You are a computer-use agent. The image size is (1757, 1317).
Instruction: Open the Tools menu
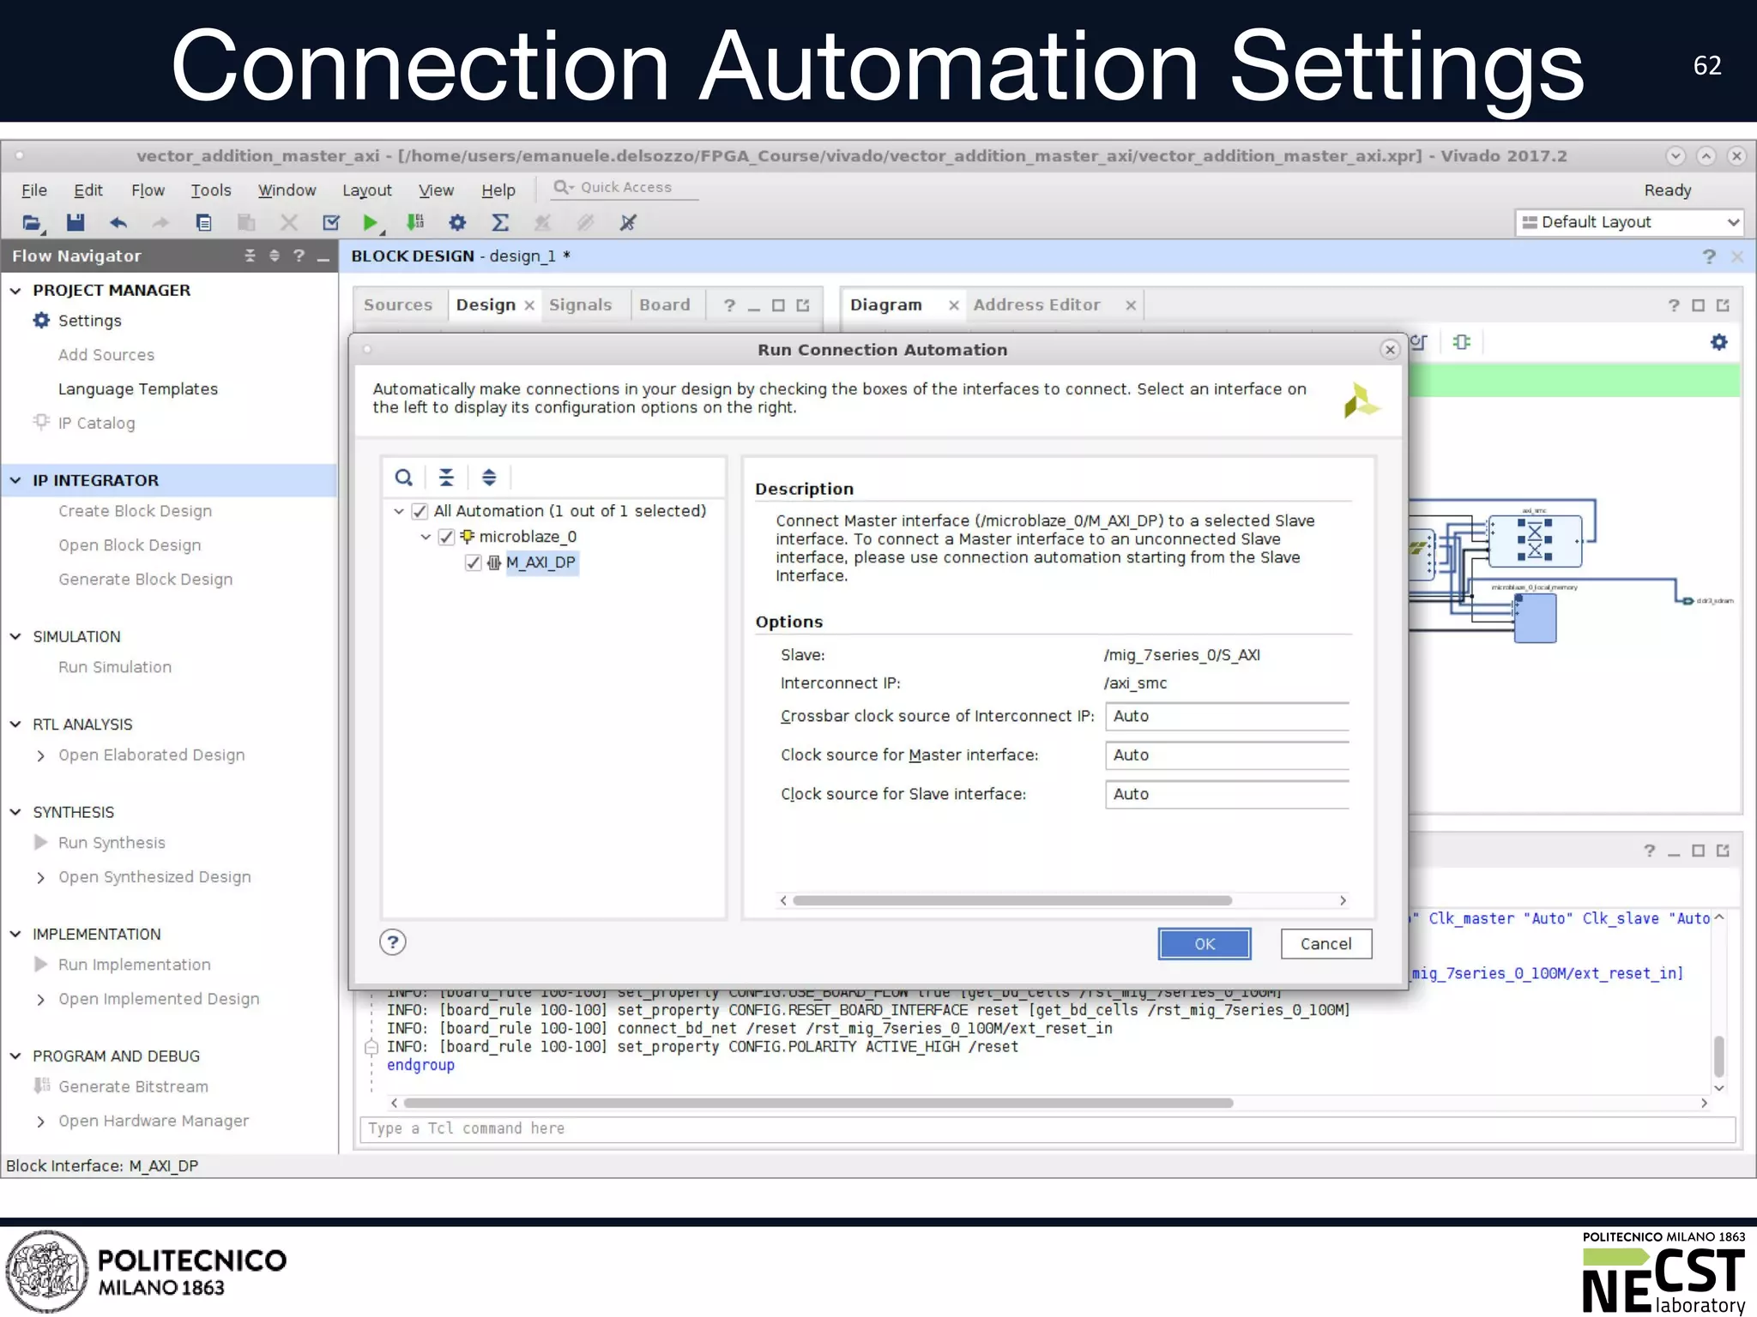click(211, 190)
